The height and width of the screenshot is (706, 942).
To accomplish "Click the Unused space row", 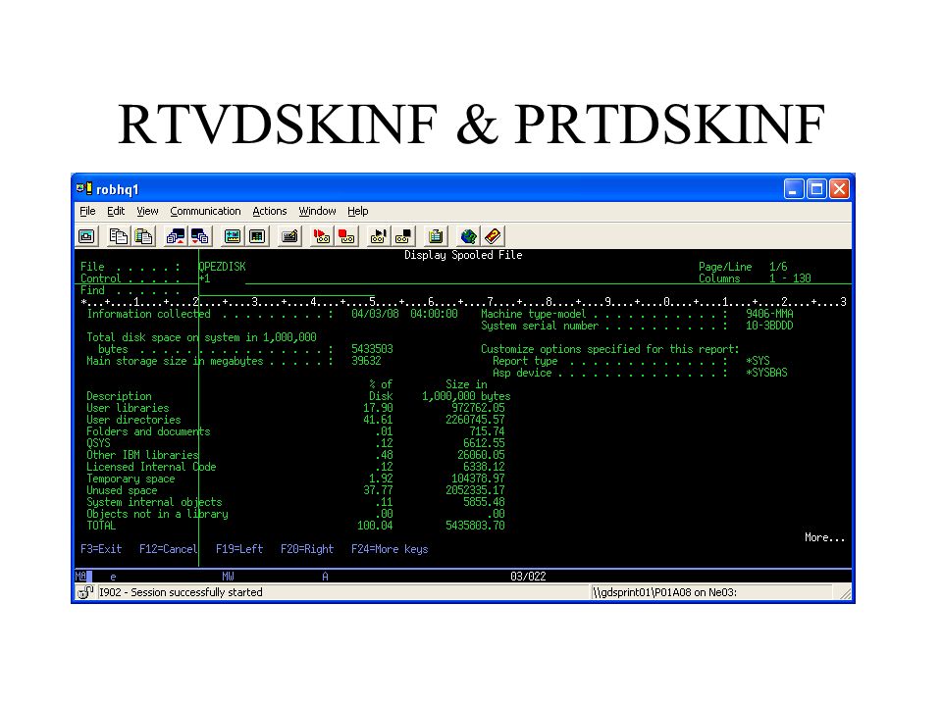I will 295,490.
